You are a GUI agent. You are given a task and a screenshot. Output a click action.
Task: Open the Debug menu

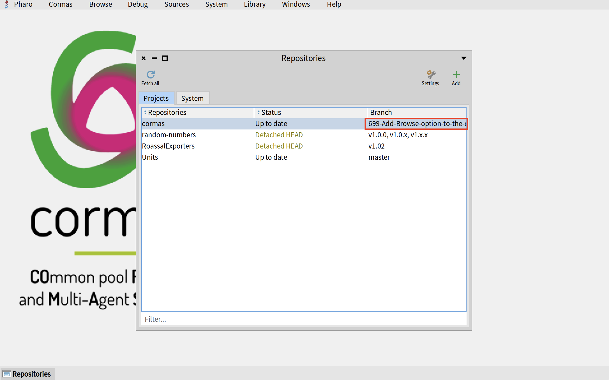[x=138, y=4]
